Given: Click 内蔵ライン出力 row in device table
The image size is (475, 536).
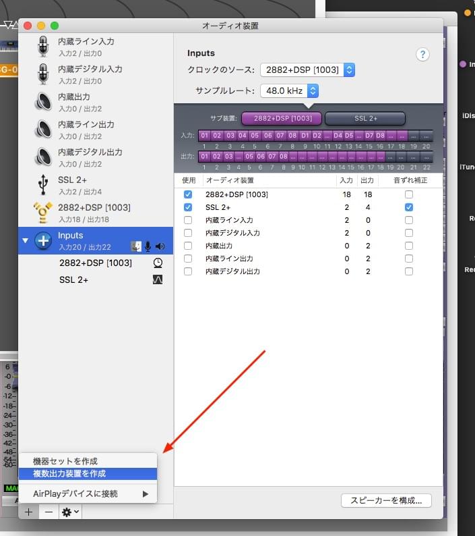Looking at the screenshot, I should (x=309, y=259).
